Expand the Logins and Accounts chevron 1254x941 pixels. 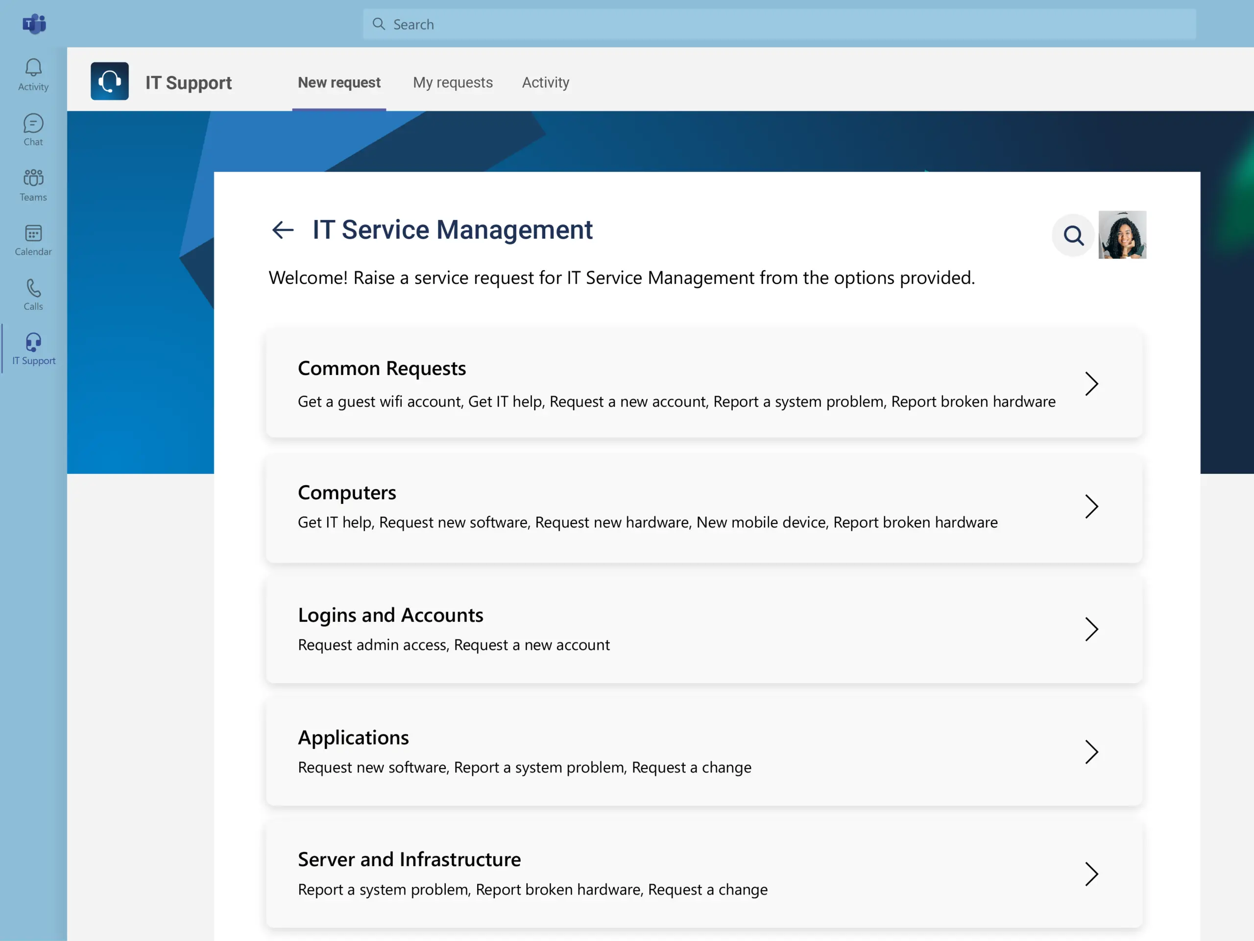1091,629
